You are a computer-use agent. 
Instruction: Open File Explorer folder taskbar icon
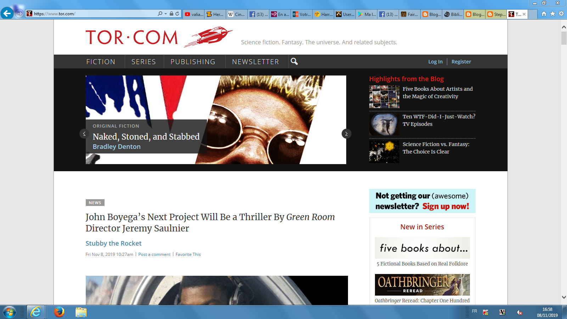[x=81, y=312]
